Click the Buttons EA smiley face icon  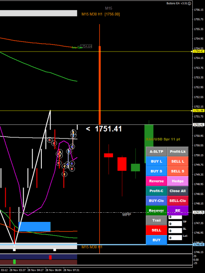pos(189,3)
